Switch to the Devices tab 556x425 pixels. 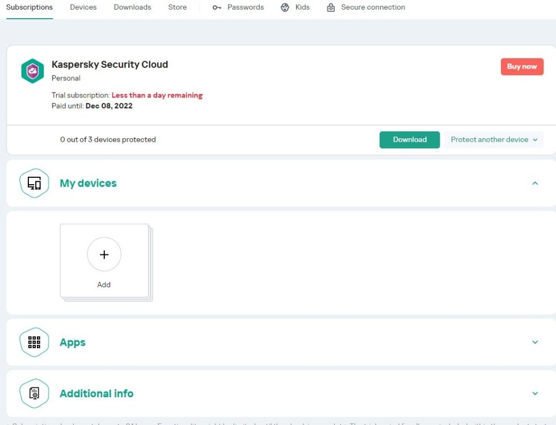pyautogui.click(x=83, y=7)
